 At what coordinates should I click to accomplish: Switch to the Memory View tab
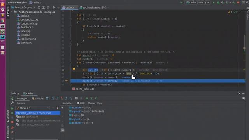point(95,103)
